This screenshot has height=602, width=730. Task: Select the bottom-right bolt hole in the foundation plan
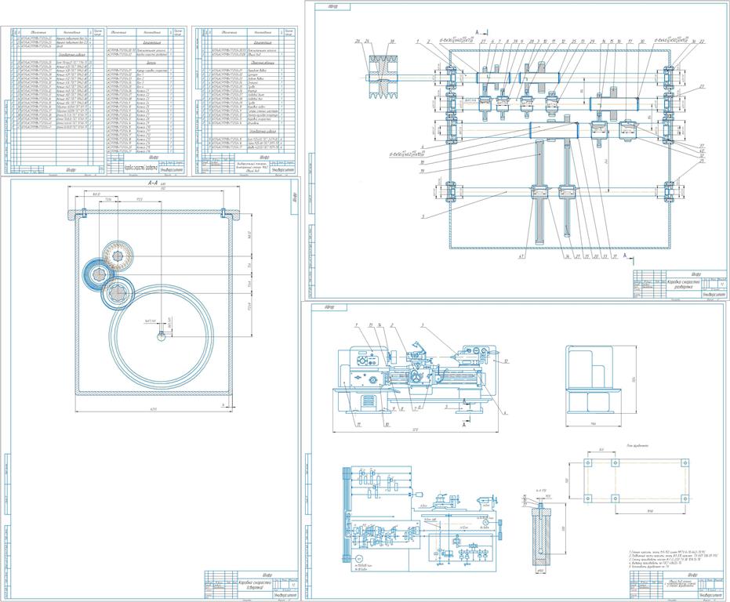[684, 497]
